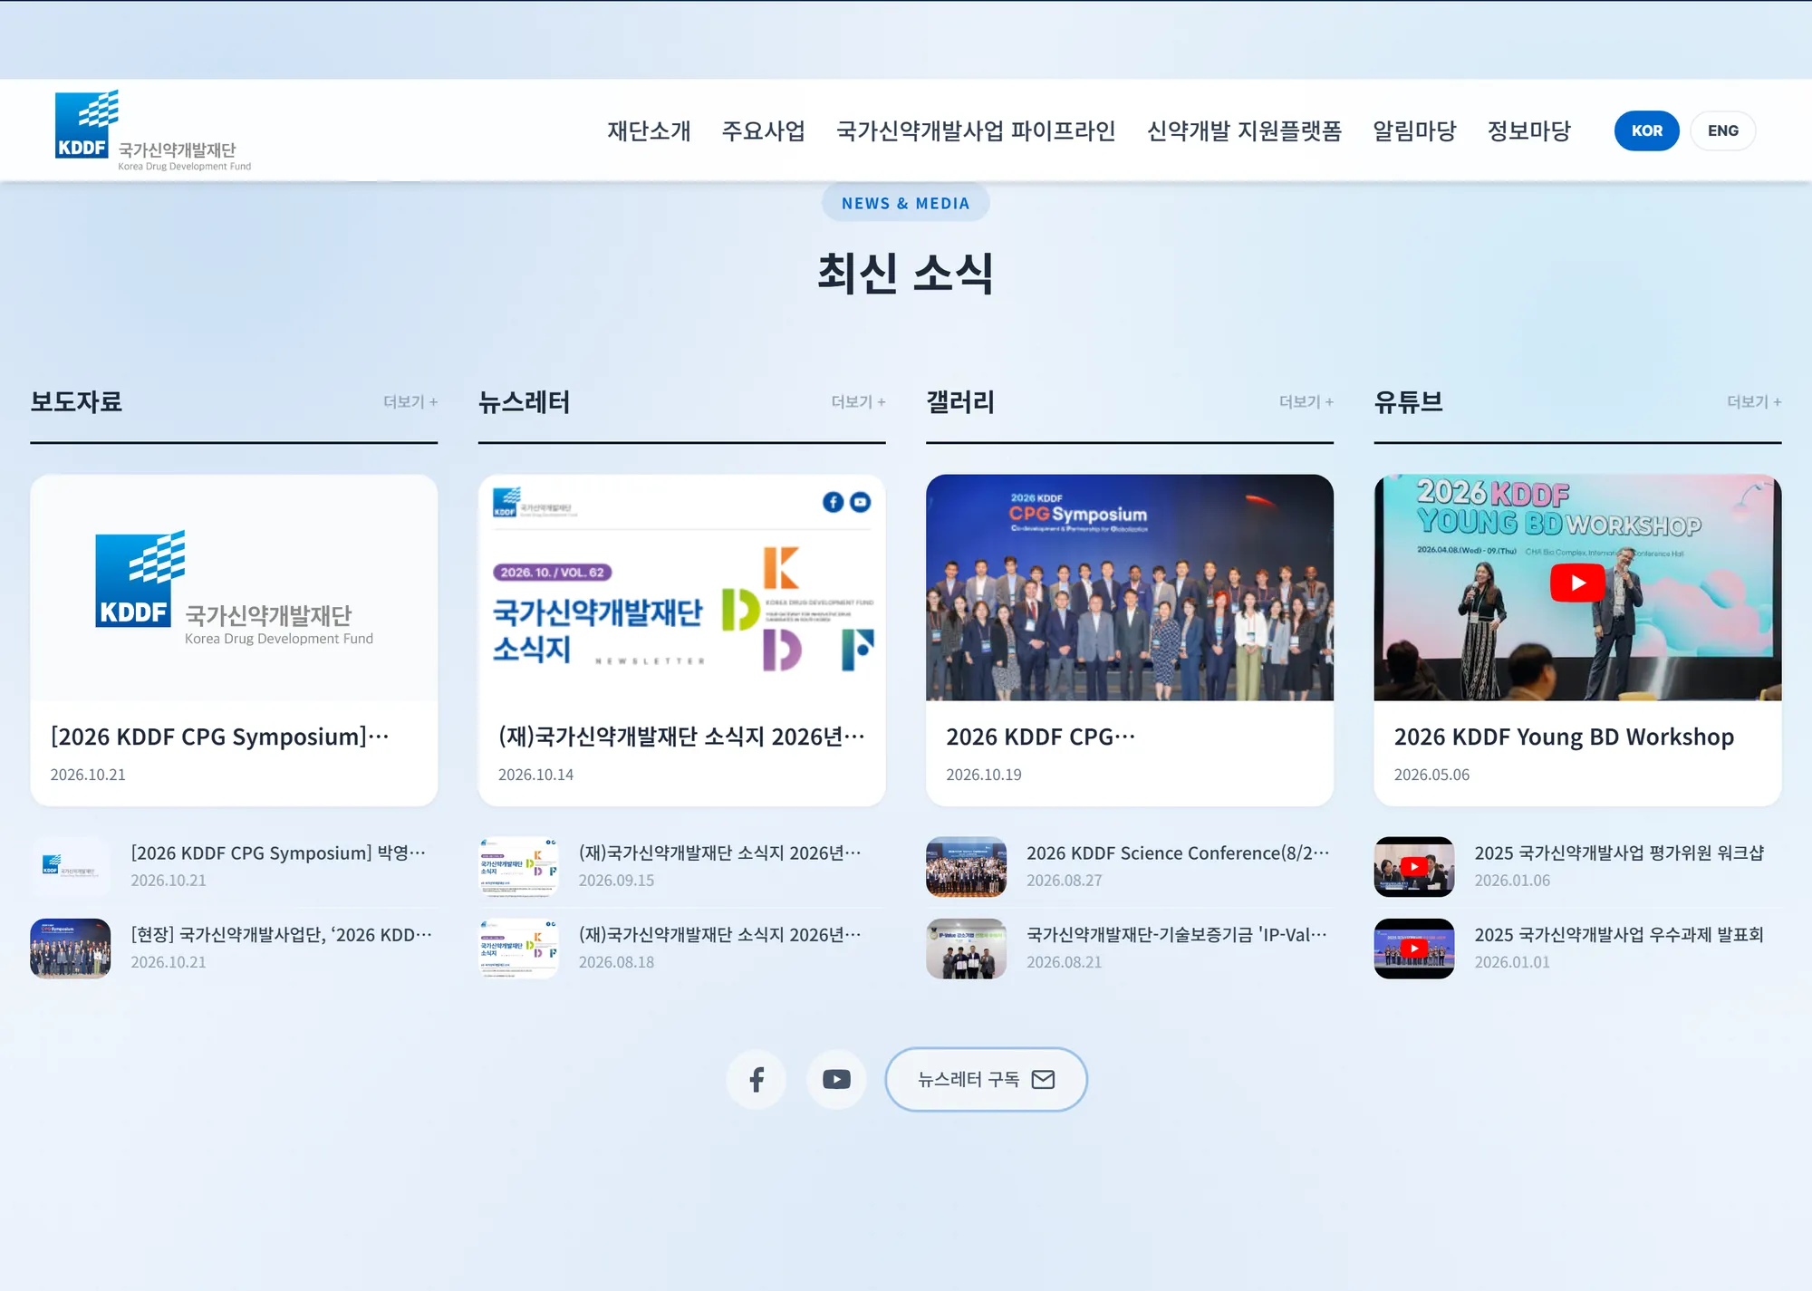Open 2025 국가신약개발사업 평가위원 워크샵 link
This screenshot has width=1812, height=1291.
coord(1619,853)
